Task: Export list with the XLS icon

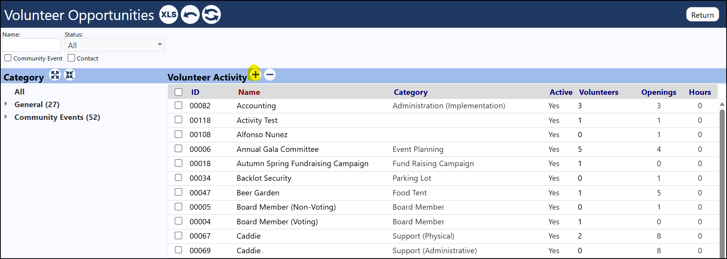Action: click(x=169, y=15)
